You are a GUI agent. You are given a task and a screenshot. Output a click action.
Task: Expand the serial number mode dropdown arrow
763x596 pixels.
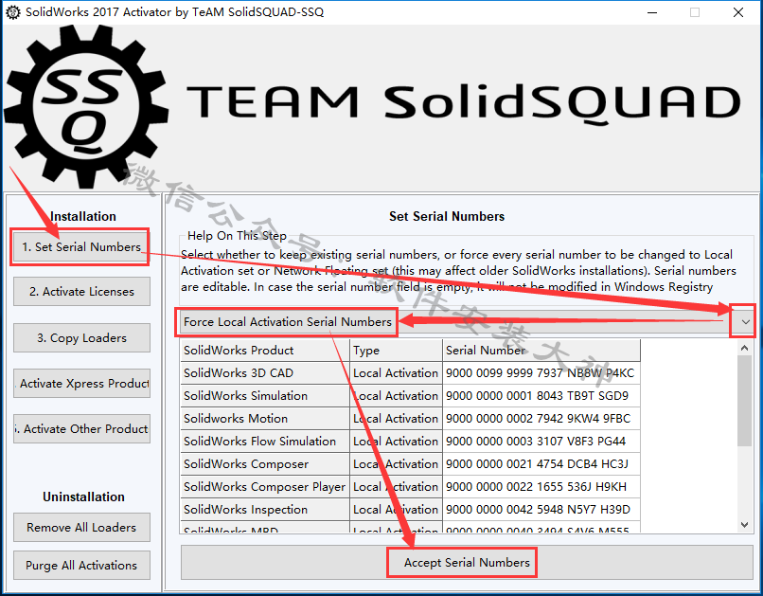pos(745,322)
